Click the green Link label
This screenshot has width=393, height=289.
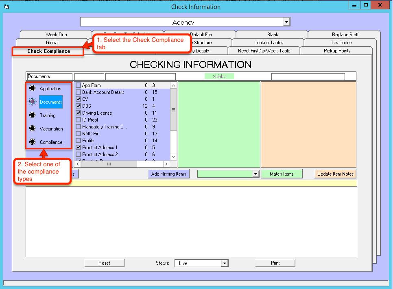(x=219, y=76)
